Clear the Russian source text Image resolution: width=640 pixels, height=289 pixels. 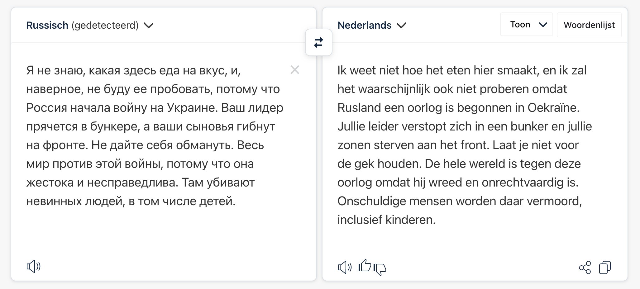tap(295, 70)
